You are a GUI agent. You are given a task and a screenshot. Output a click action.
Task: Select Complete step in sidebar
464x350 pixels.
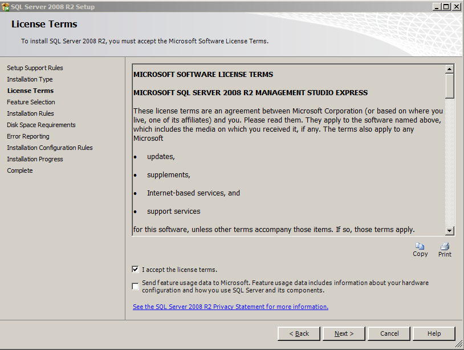20,170
